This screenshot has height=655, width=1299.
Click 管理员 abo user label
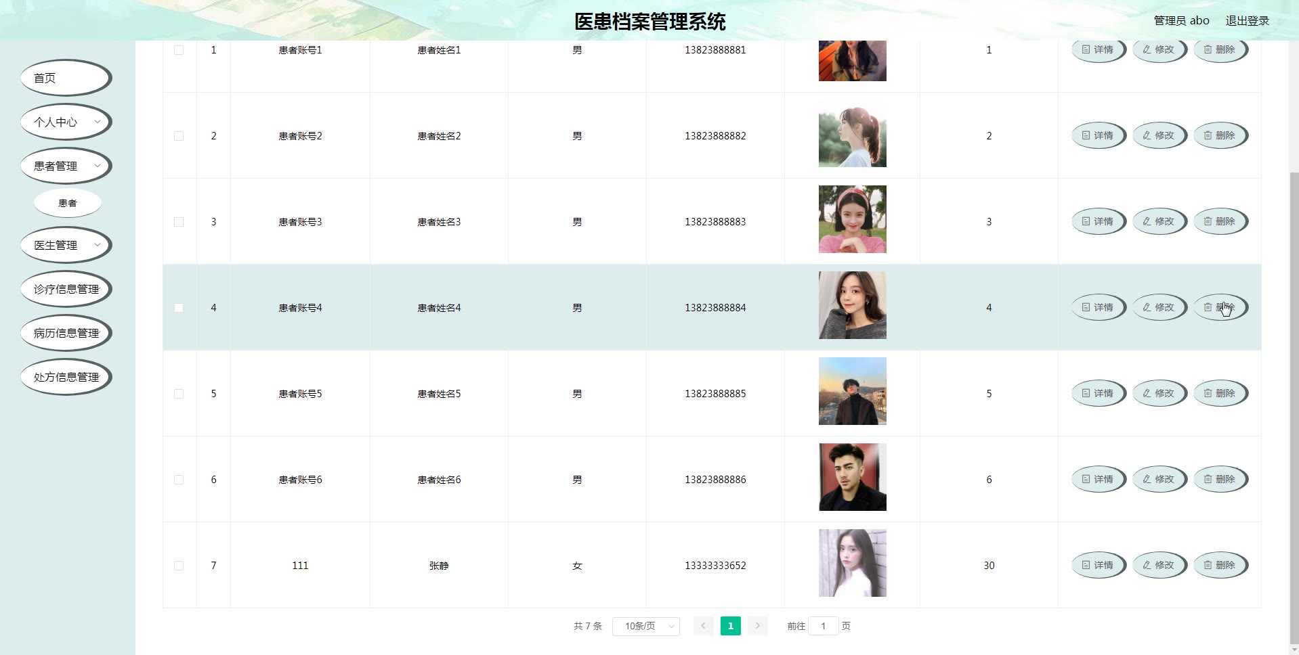pos(1181,21)
